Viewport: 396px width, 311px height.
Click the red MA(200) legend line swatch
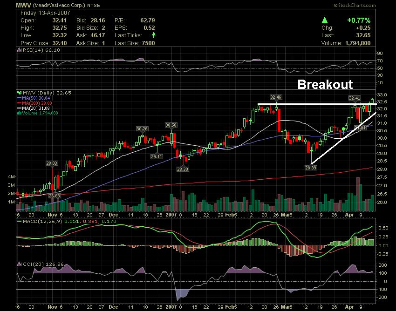point(19,103)
